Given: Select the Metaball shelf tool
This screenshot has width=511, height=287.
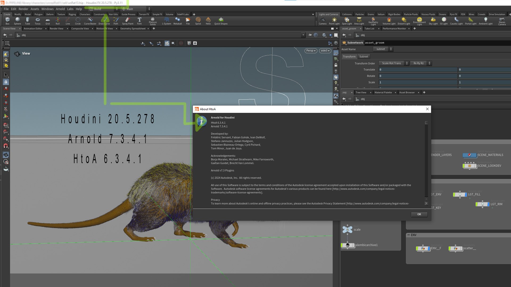Looking at the screenshot, I should (x=178, y=21).
